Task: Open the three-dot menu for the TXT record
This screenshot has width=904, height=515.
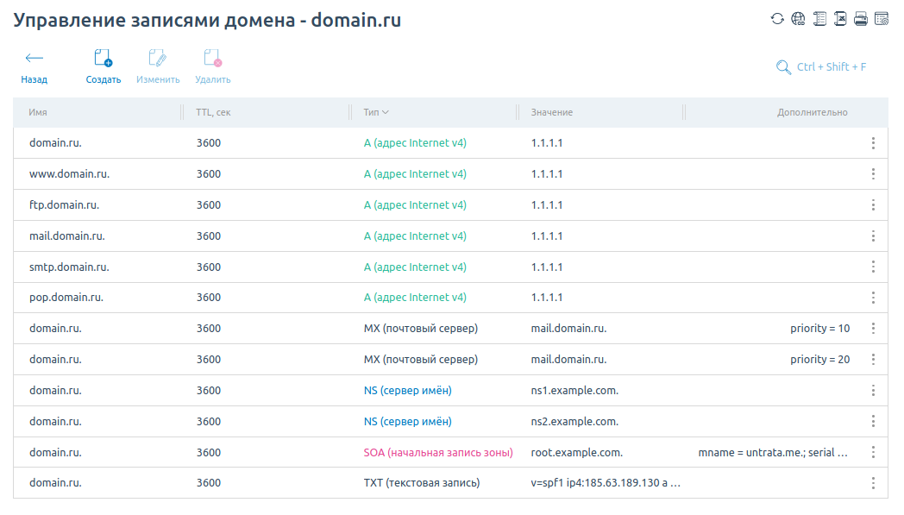Action: (x=873, y=483)
